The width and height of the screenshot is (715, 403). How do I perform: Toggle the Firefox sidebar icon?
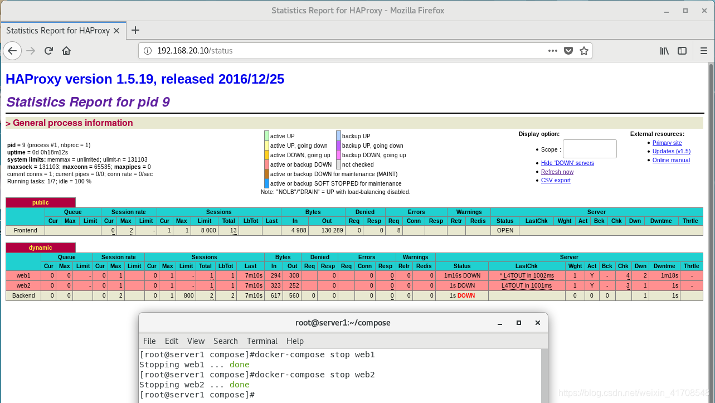click(682, 51)
